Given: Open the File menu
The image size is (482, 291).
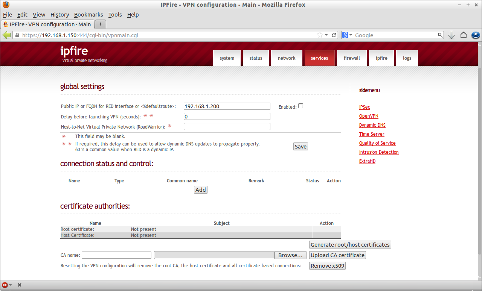Looking at the screenshot, I should [8, 15].
